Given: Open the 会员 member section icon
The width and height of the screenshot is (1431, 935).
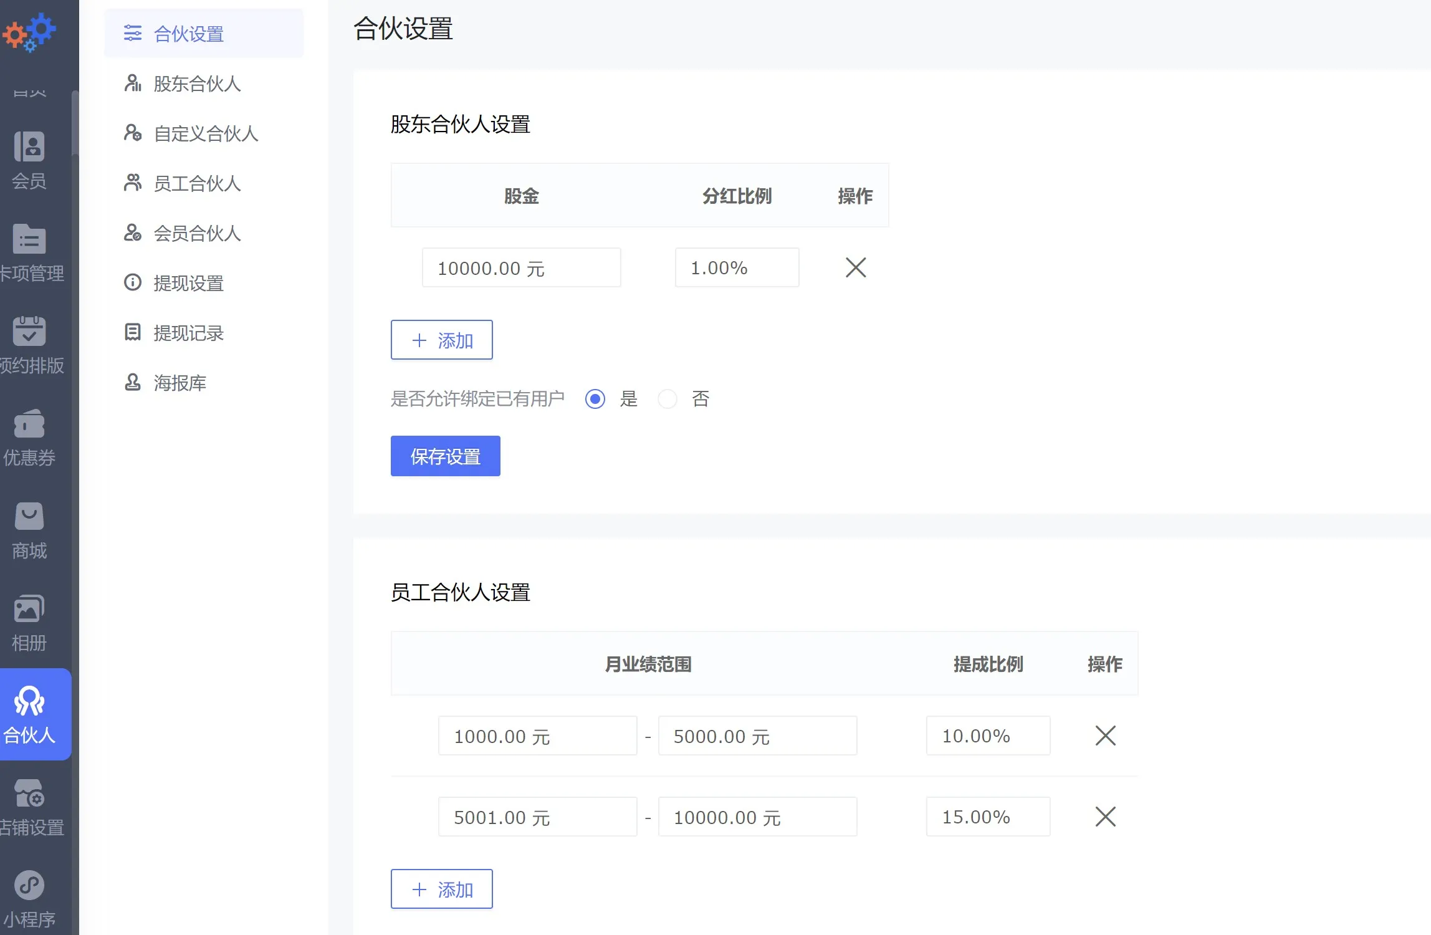Looking at the screenshot, I should [29, 146].
